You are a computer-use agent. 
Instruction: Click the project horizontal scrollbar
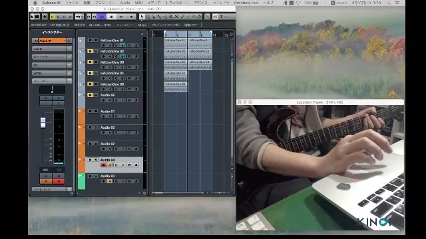pos(178,193)
